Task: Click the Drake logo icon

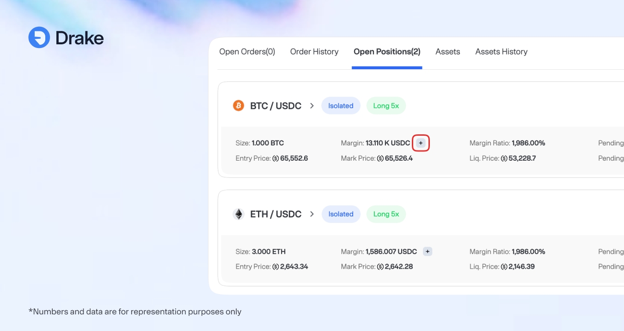Action: 39,37
